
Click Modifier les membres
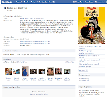pos(86,53)
